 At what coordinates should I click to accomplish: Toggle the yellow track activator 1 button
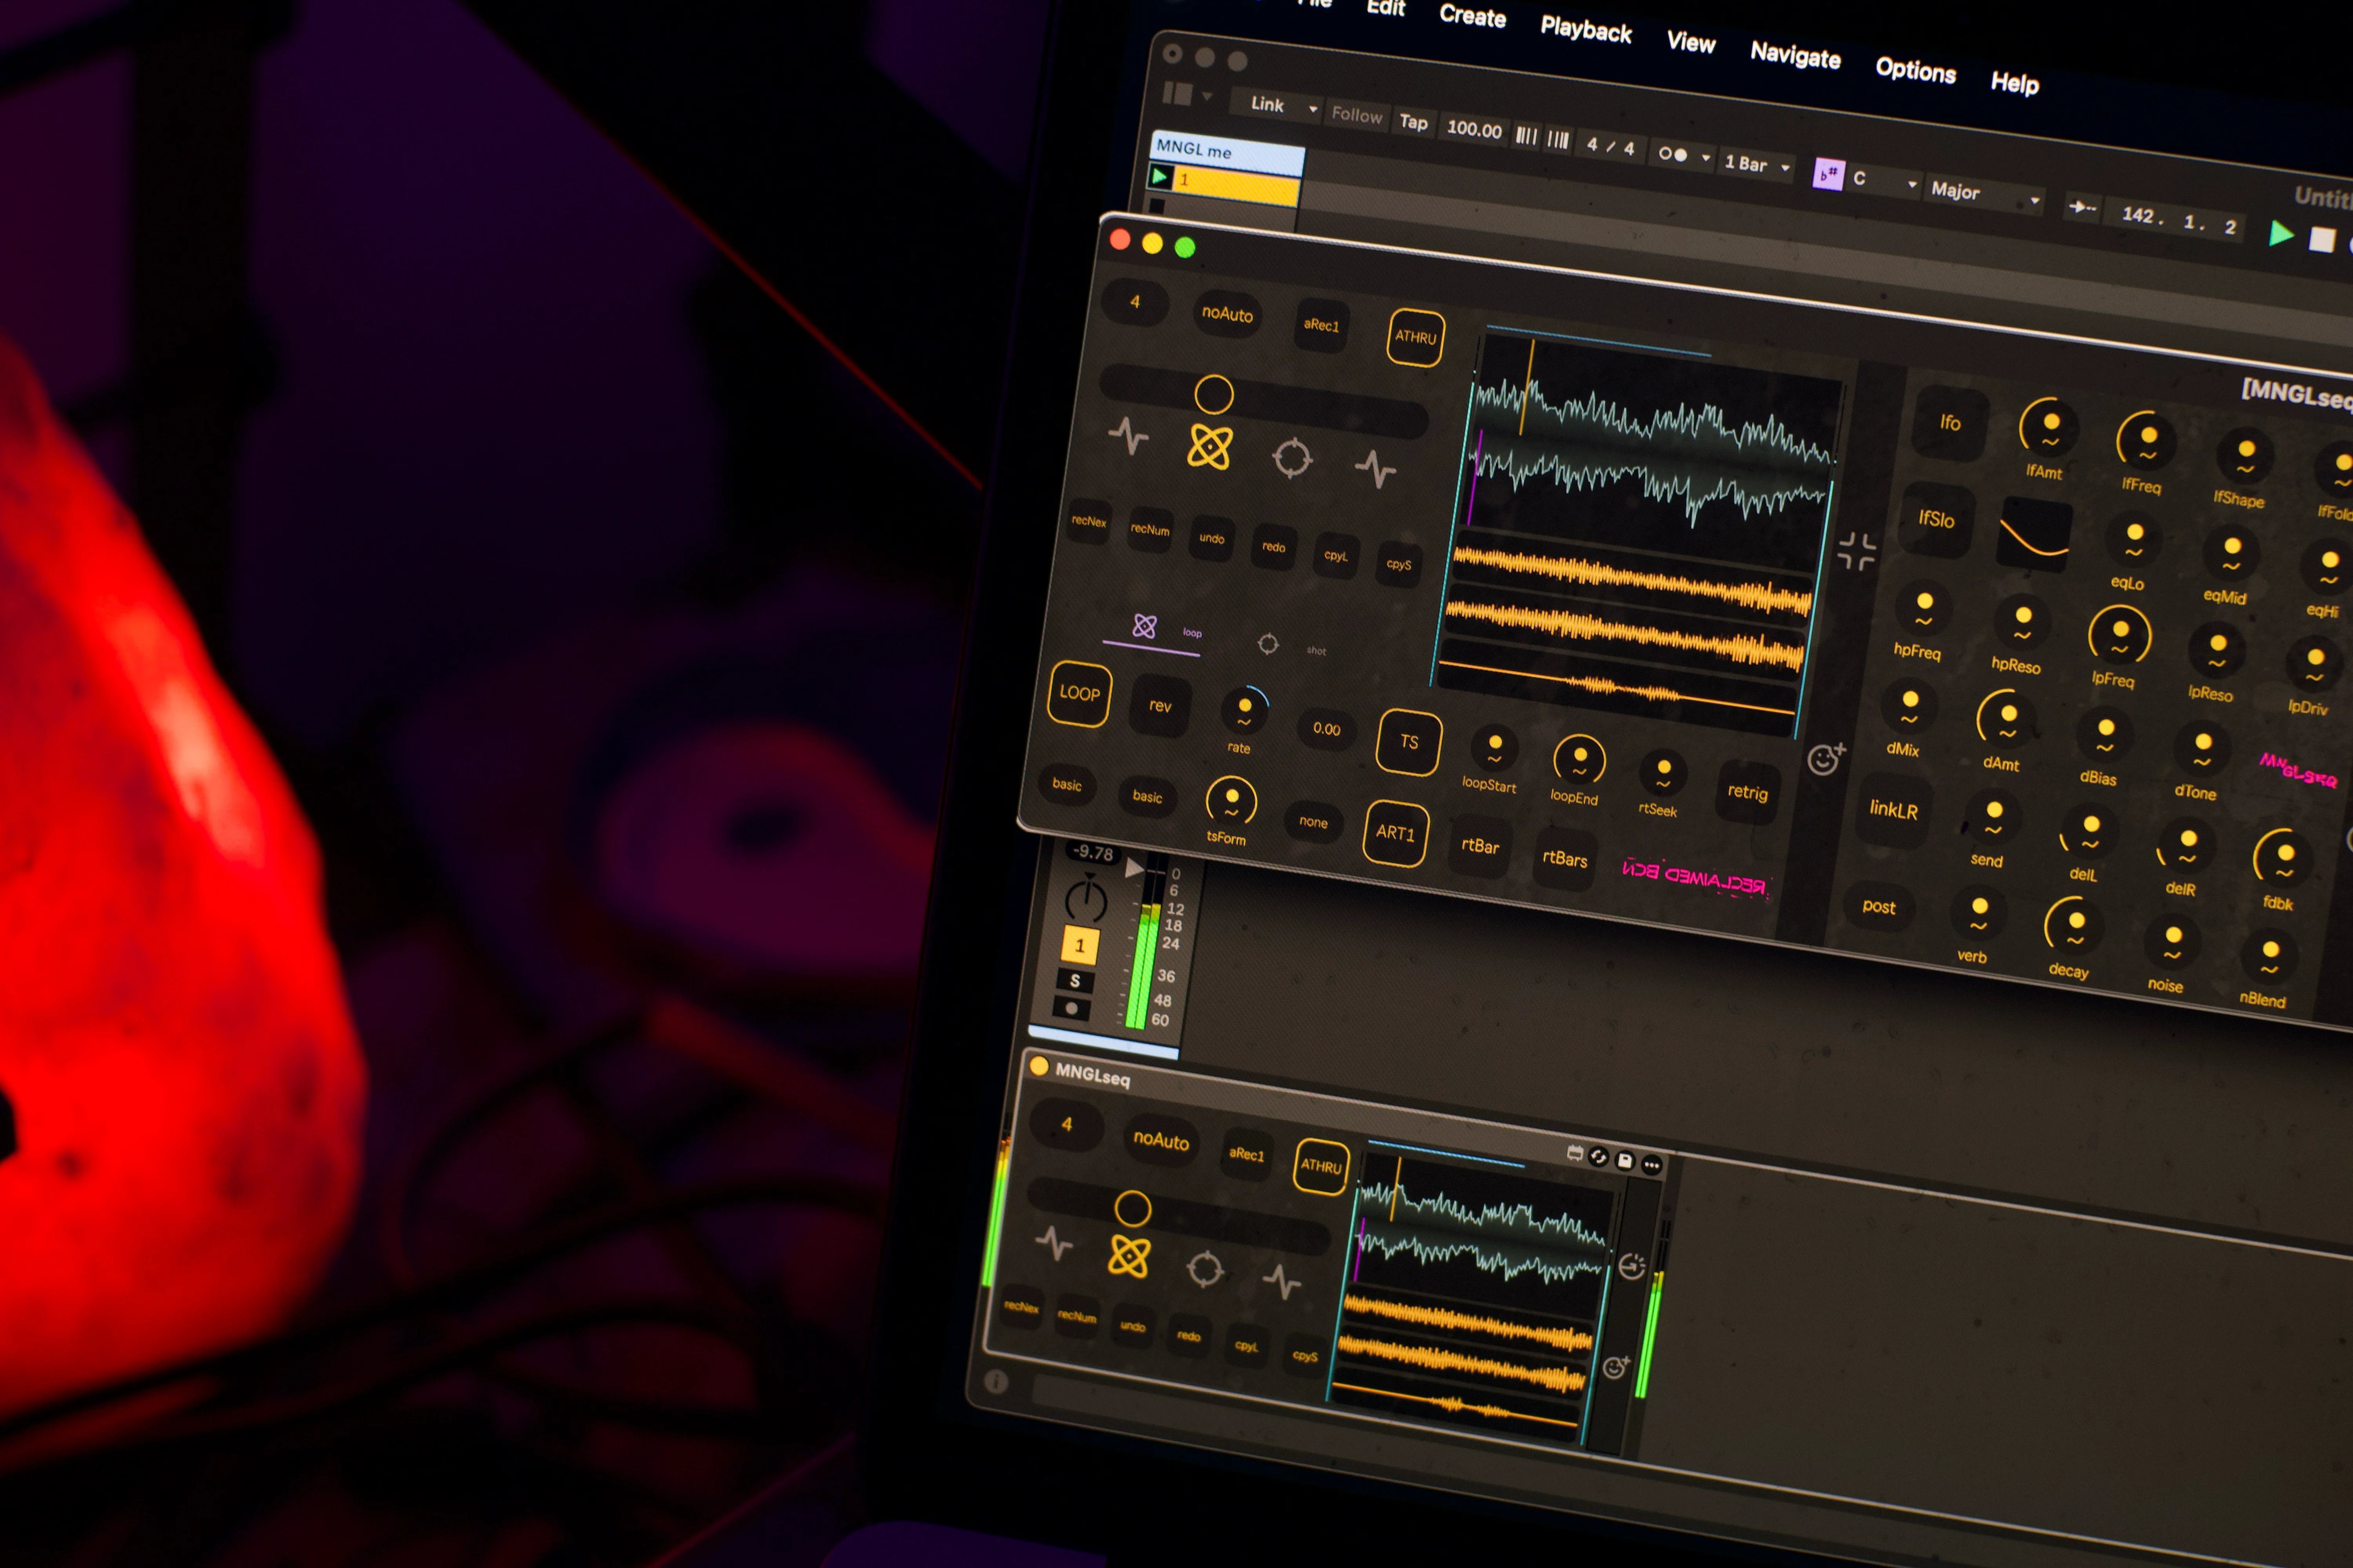click(x=1080, y=945)
